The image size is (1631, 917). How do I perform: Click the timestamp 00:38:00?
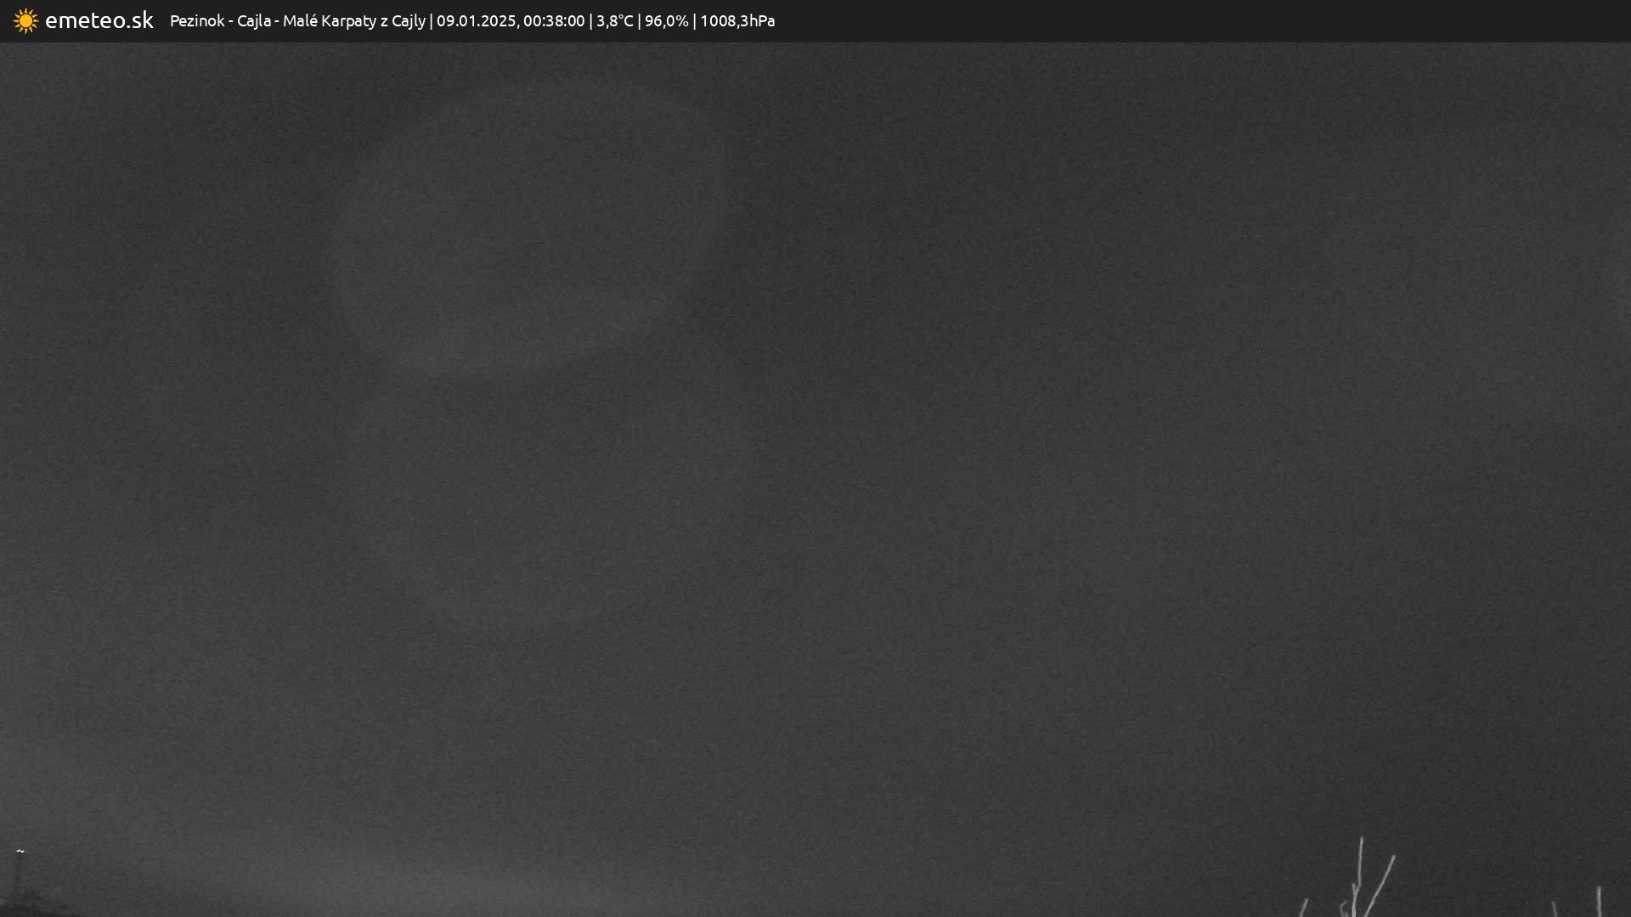(554, 20)
